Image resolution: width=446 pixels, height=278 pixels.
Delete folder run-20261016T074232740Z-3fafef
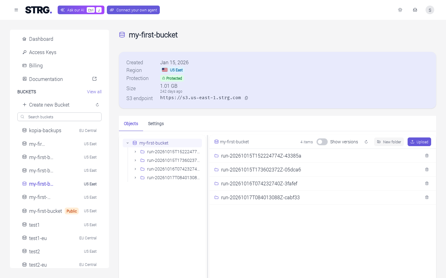pyautogui.click(x=427, y=183)
